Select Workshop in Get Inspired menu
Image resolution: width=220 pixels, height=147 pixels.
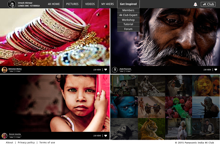[128, 20]
